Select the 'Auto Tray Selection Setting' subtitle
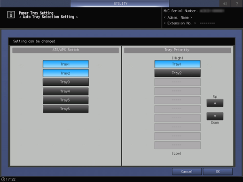 pyautogui.click(x=48, y=17)
